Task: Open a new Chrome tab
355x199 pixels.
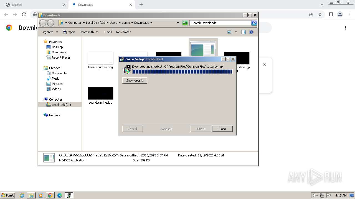Action: click(141, 5)
